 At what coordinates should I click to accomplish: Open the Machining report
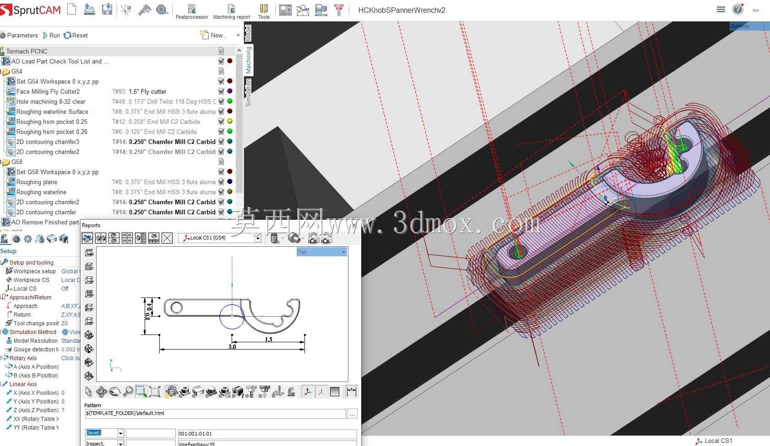pyautogui.click(x=232, y=11)
